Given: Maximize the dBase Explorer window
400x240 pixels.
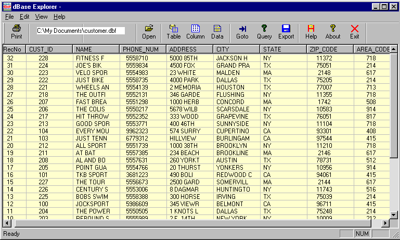Looking at the screenshot, I should pyautogui.click(x=384, y=7).
